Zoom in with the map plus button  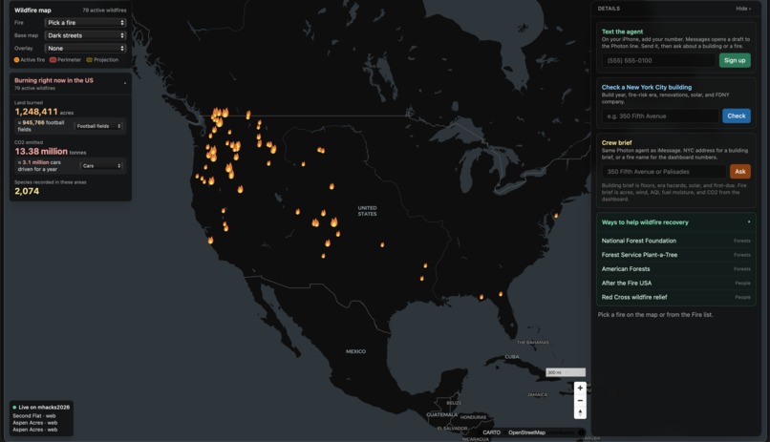(x=580, y=388)
